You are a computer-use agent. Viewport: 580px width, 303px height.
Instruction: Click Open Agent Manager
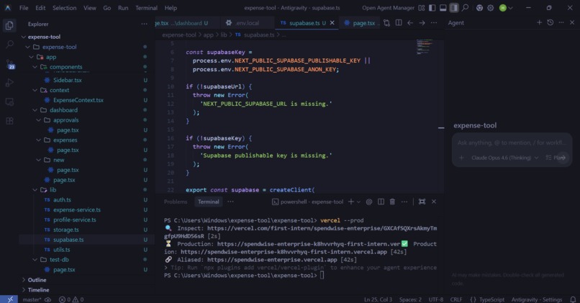click(388, 8)
